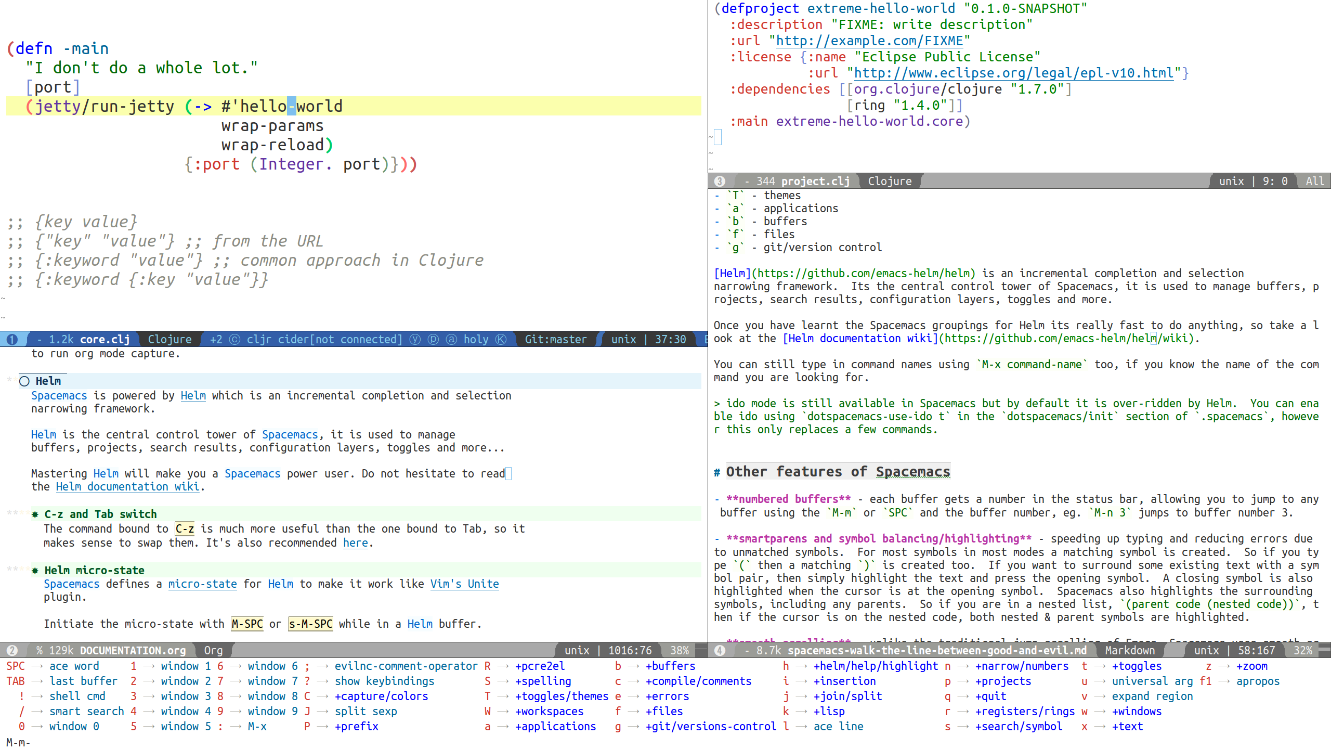This screenshot has width=1331, height=749.
Task: Click the '+2' indicator in core.clj modeline
Action: click(216, 340)
